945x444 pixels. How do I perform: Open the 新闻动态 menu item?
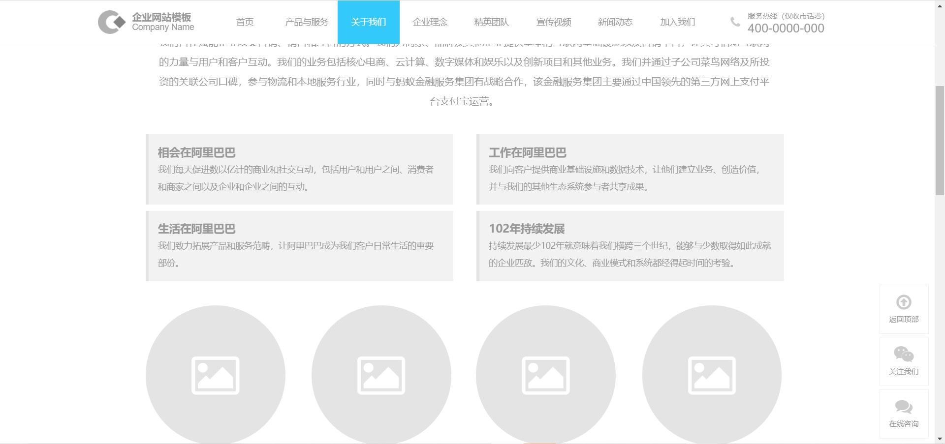tap(615, 22)
